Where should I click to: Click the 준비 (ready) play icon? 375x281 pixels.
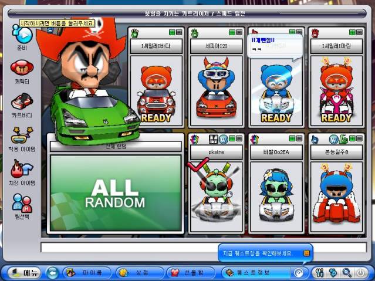22,35
